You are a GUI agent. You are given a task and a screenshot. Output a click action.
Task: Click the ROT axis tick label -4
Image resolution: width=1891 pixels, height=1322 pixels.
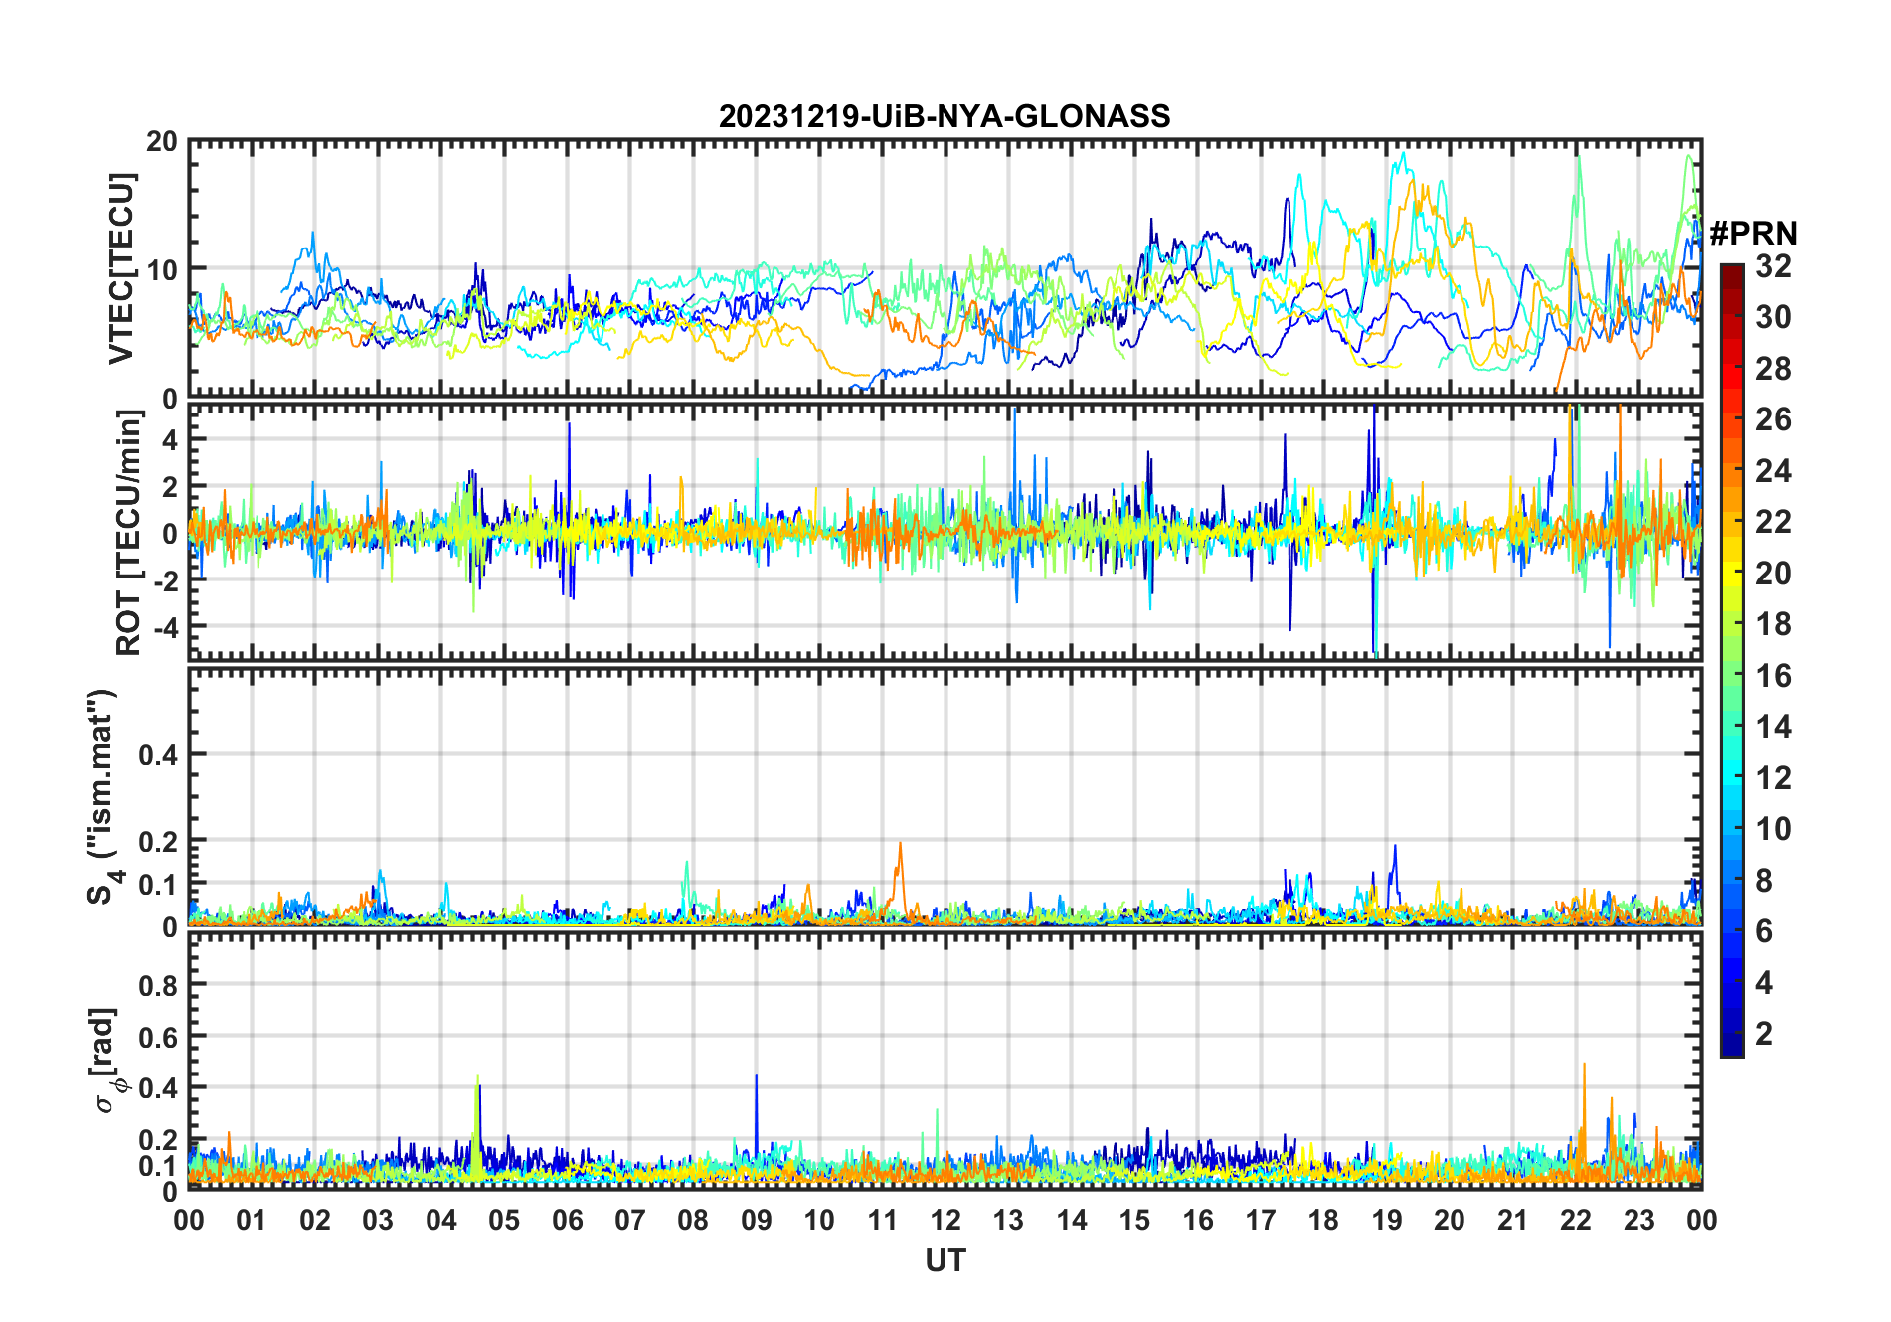pos(166,627)
